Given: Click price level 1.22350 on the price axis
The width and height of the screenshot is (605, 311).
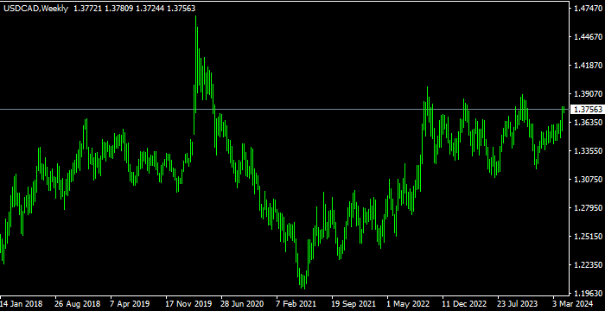Looking at the screenshot, I should [589, 264].
